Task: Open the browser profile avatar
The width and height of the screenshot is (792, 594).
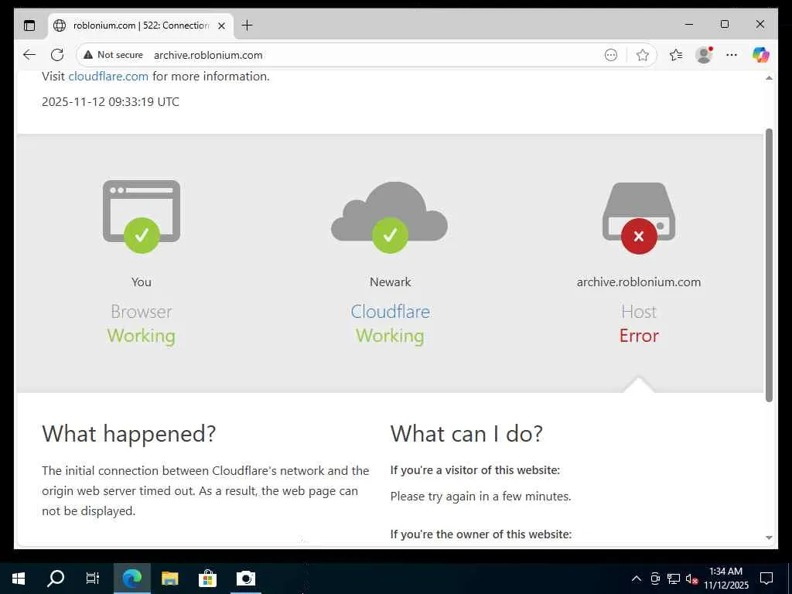Action: click(x=704, y=55)
